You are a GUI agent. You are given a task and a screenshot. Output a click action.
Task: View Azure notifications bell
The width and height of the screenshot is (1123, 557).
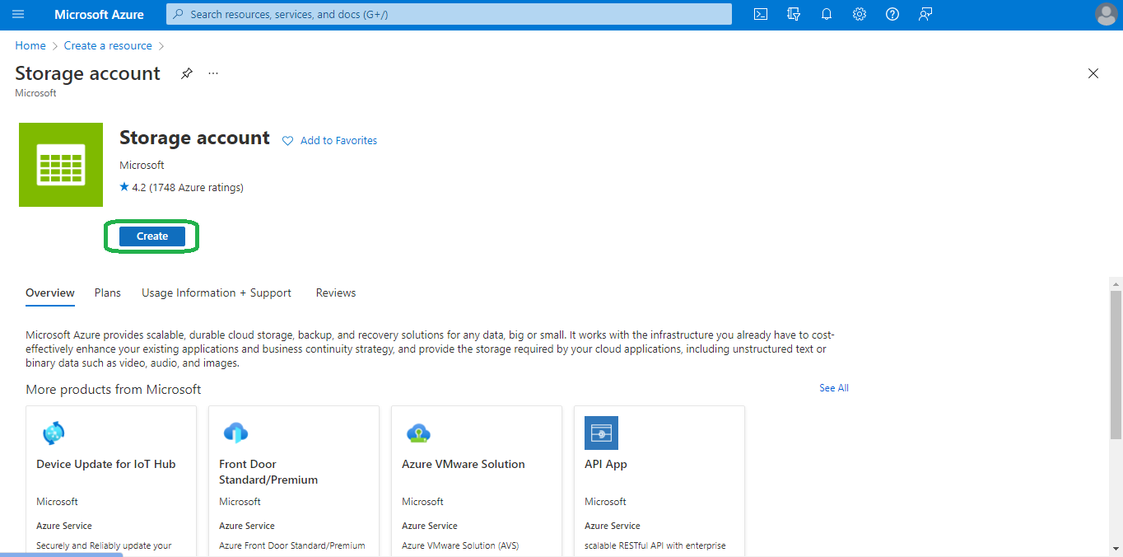click(826, 14)
